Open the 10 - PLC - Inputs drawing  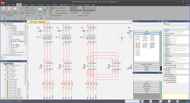pos(15,44)
